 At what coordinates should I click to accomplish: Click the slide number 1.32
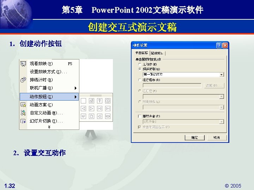tap(10, 186)
